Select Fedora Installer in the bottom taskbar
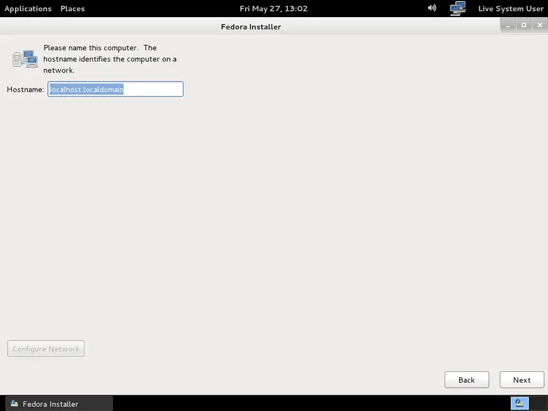Image resolution: width=548 pixels, height=411 pixels. click(x=59, y=403)
